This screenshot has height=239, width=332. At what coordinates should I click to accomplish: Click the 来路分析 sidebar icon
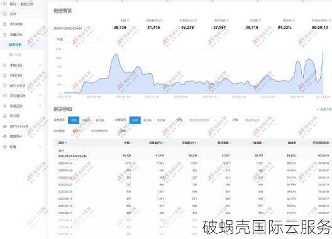[5, 65]
